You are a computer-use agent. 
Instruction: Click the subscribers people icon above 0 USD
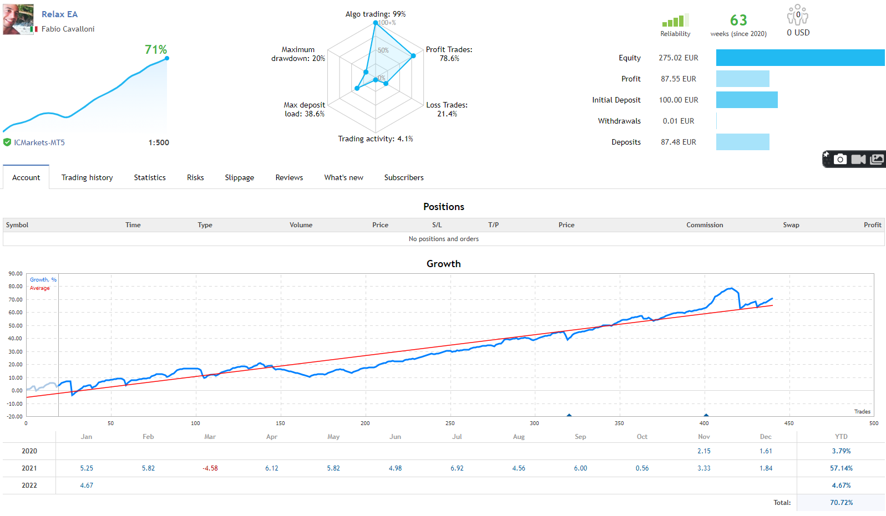point(798,15)
